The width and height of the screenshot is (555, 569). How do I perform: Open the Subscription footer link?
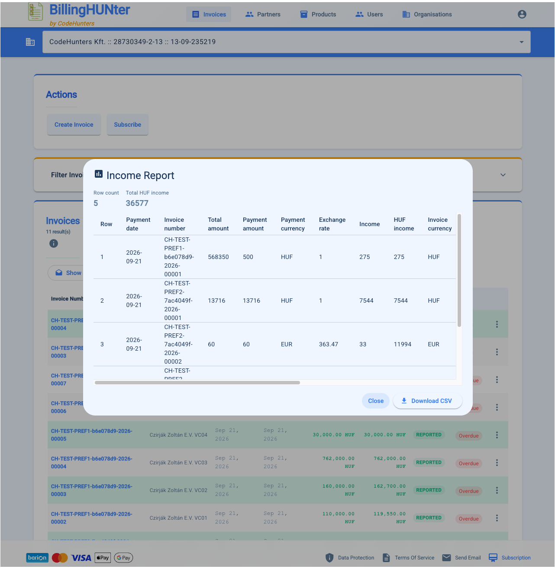(x=516, y=558)
